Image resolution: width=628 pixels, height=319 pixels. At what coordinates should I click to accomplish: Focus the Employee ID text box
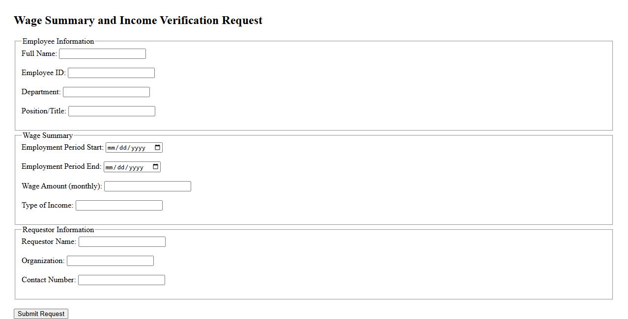coord(111,73)
